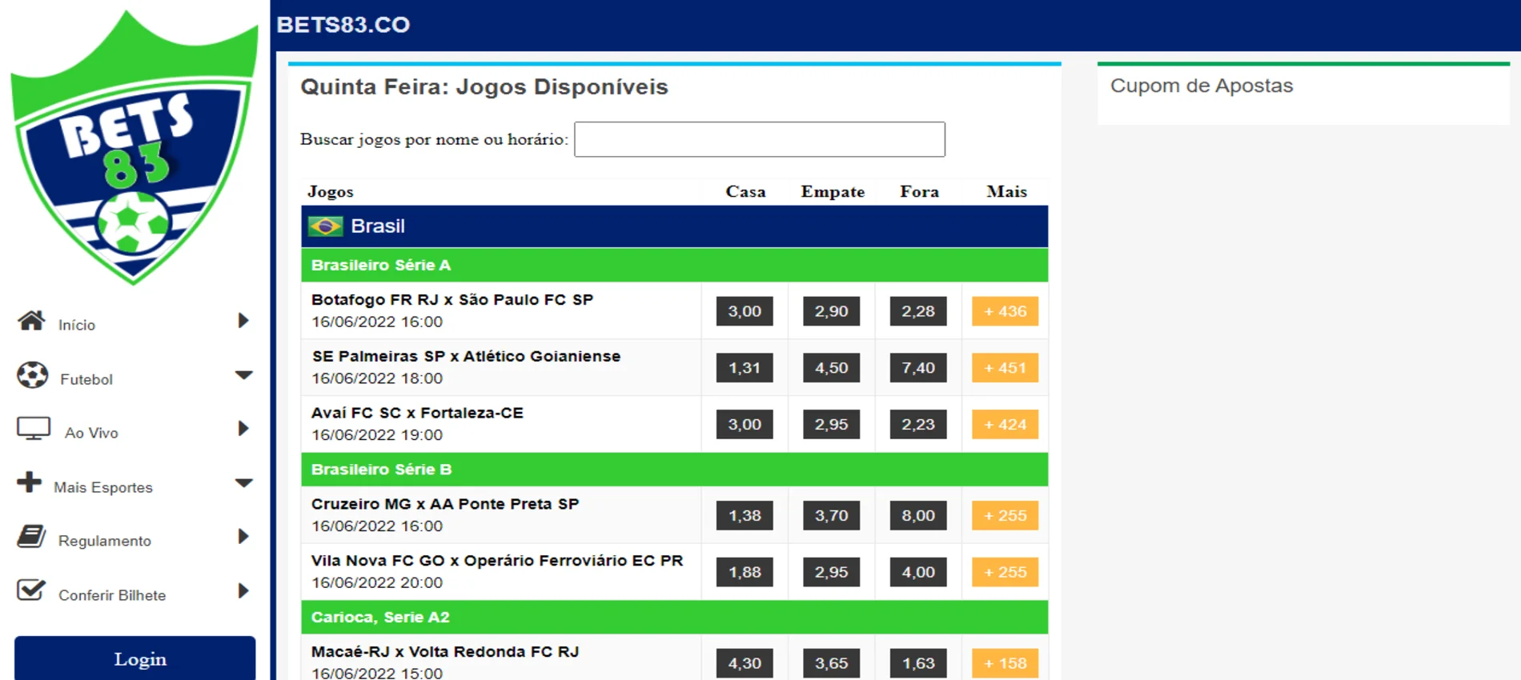Click the Mais column header
1521x680 pixels.
pos(1006,191)
